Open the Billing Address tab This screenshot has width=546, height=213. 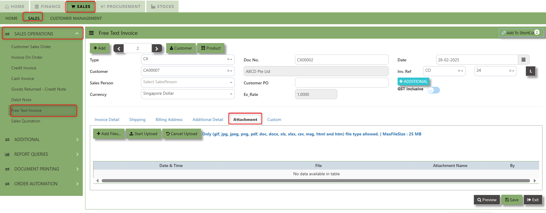pos(169,119)
